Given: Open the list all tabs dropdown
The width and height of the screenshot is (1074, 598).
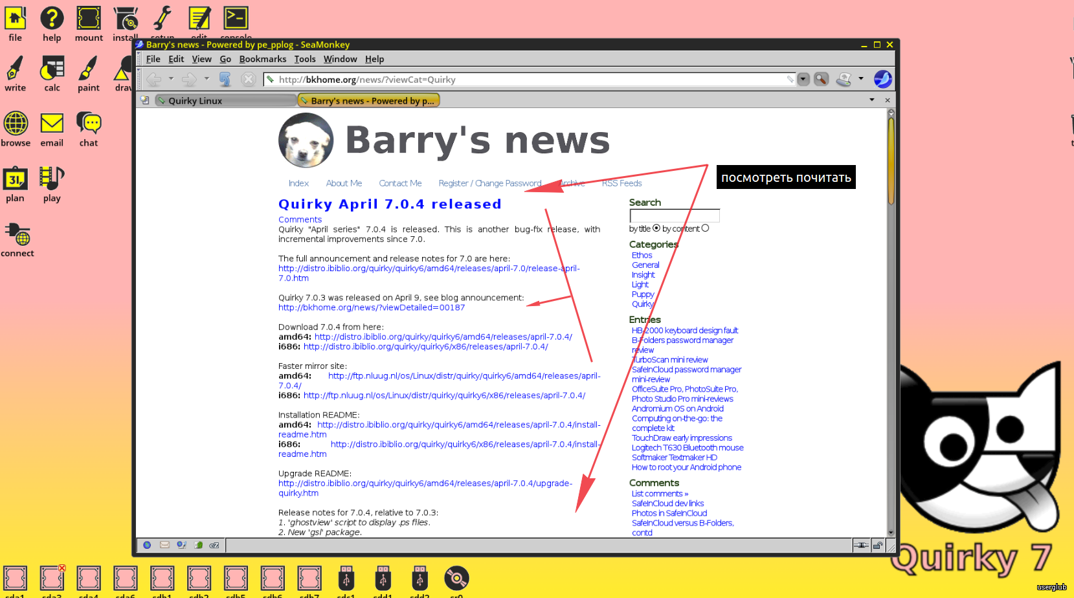Looking at the screenshot, I should click(871, 100).
